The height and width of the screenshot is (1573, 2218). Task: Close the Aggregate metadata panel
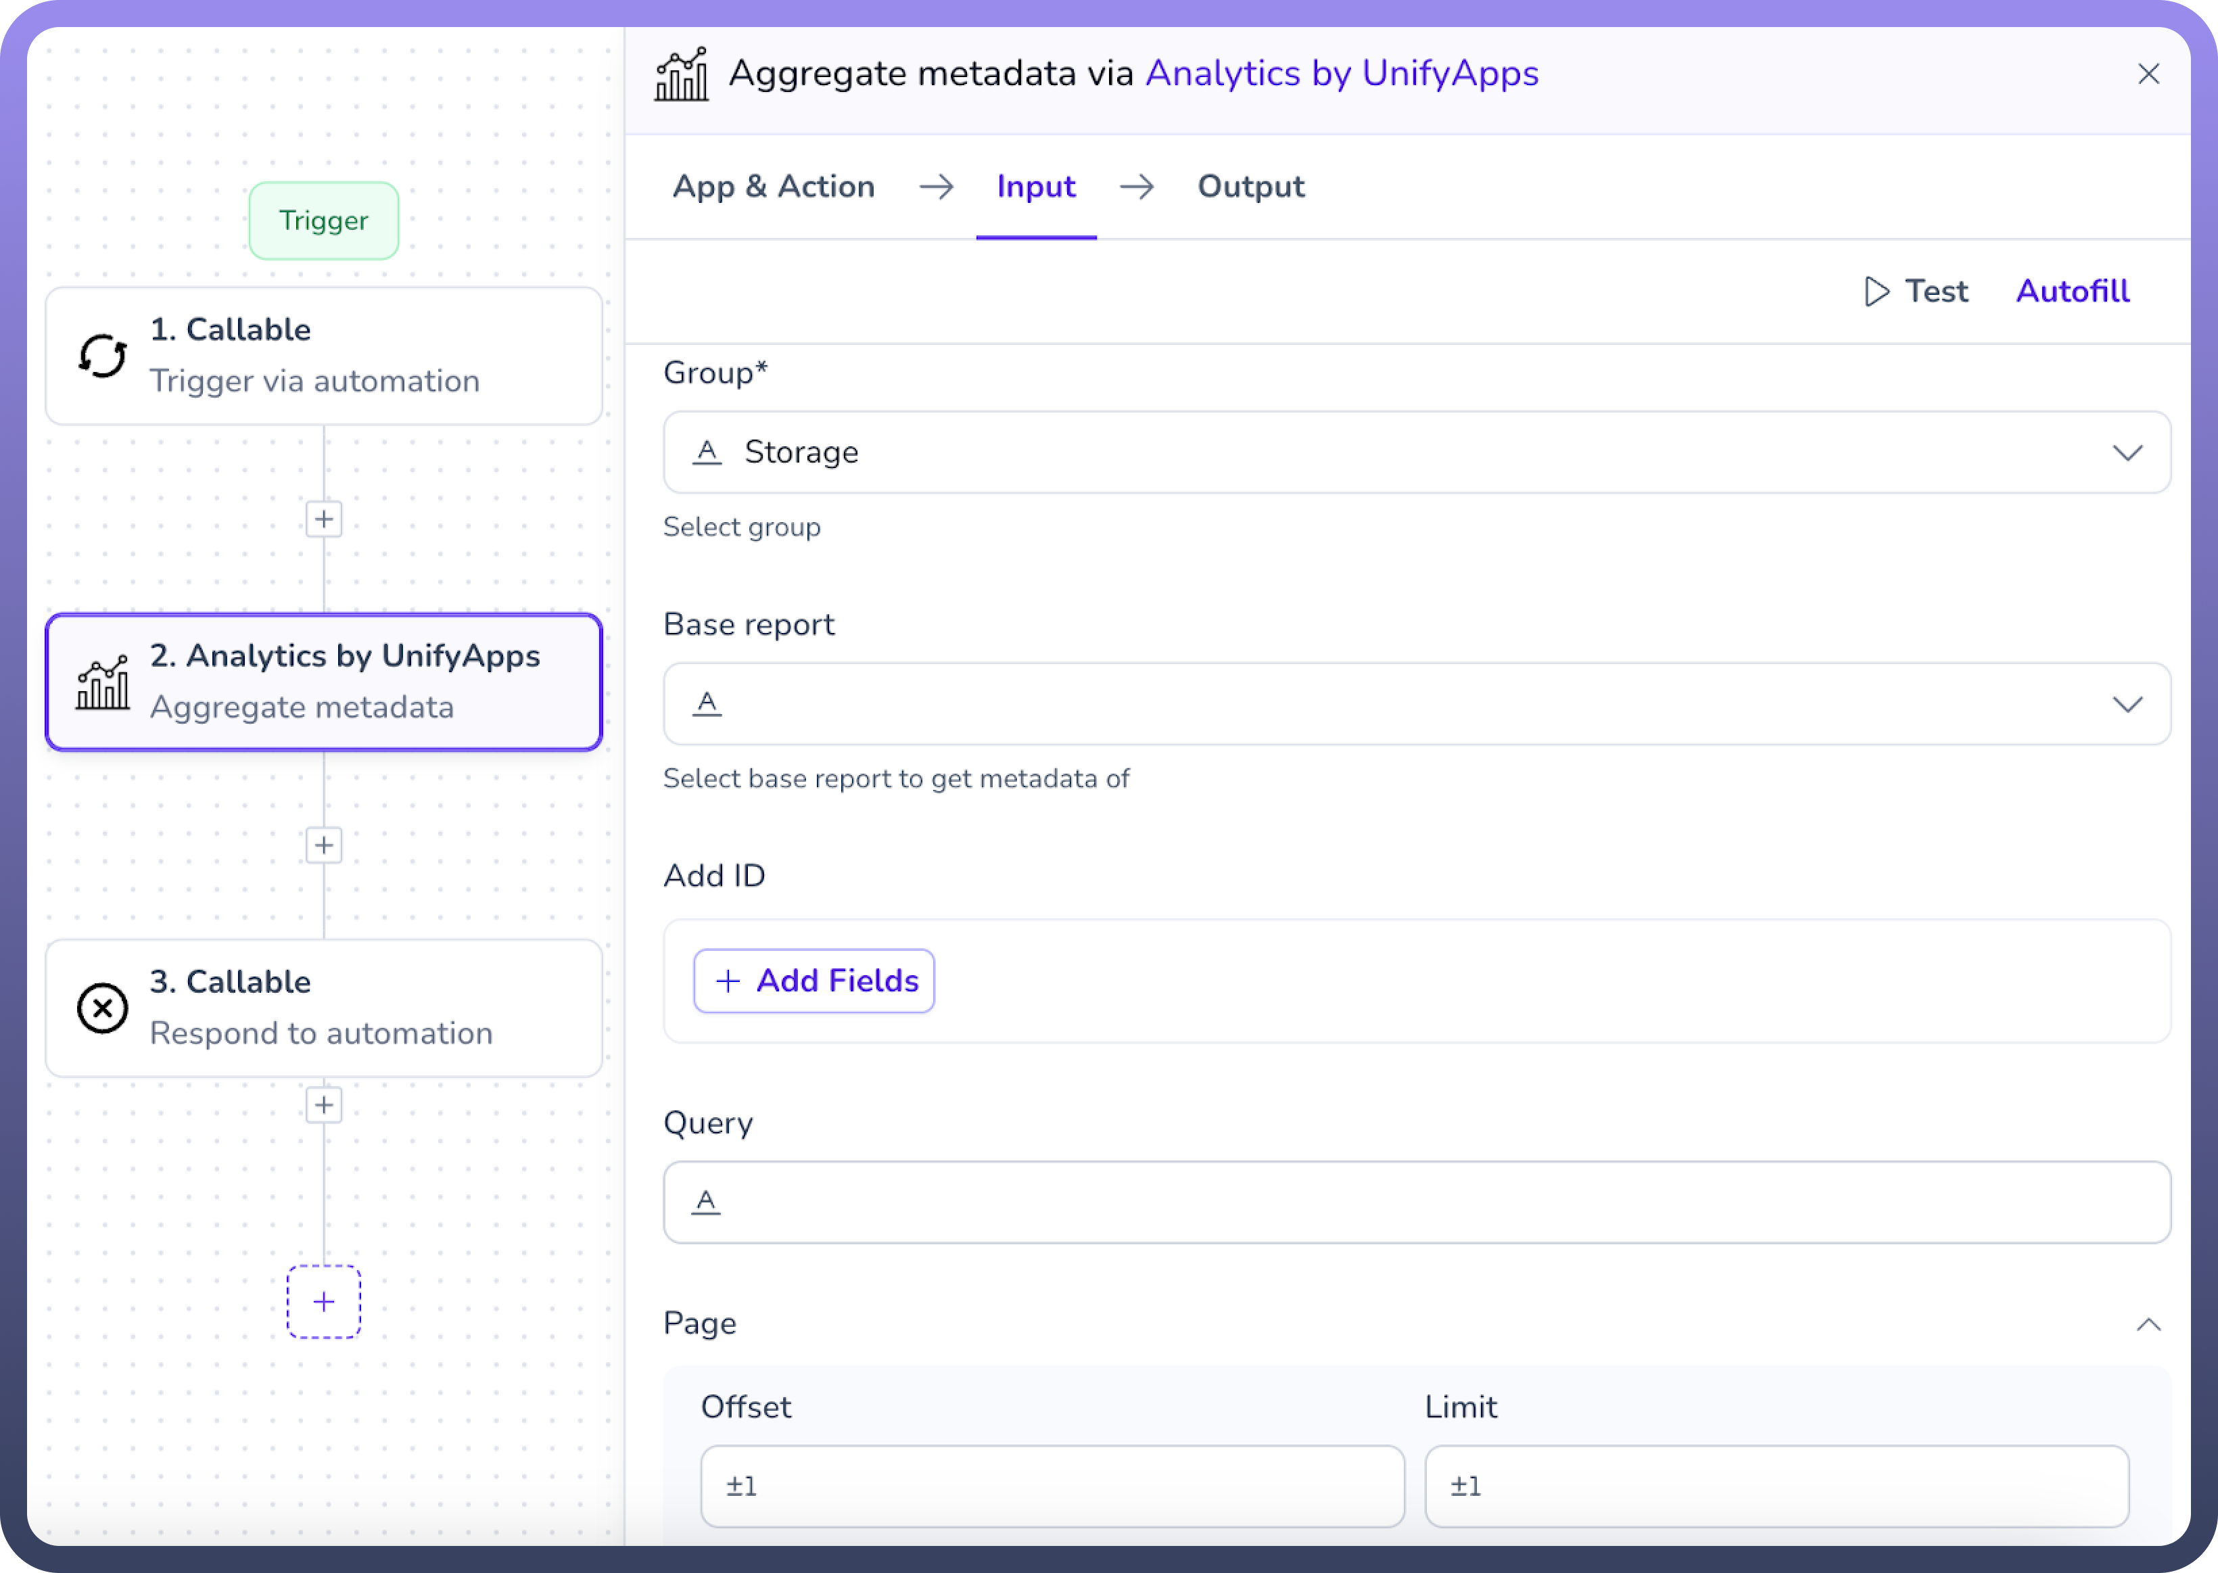tap(2148, 74)
